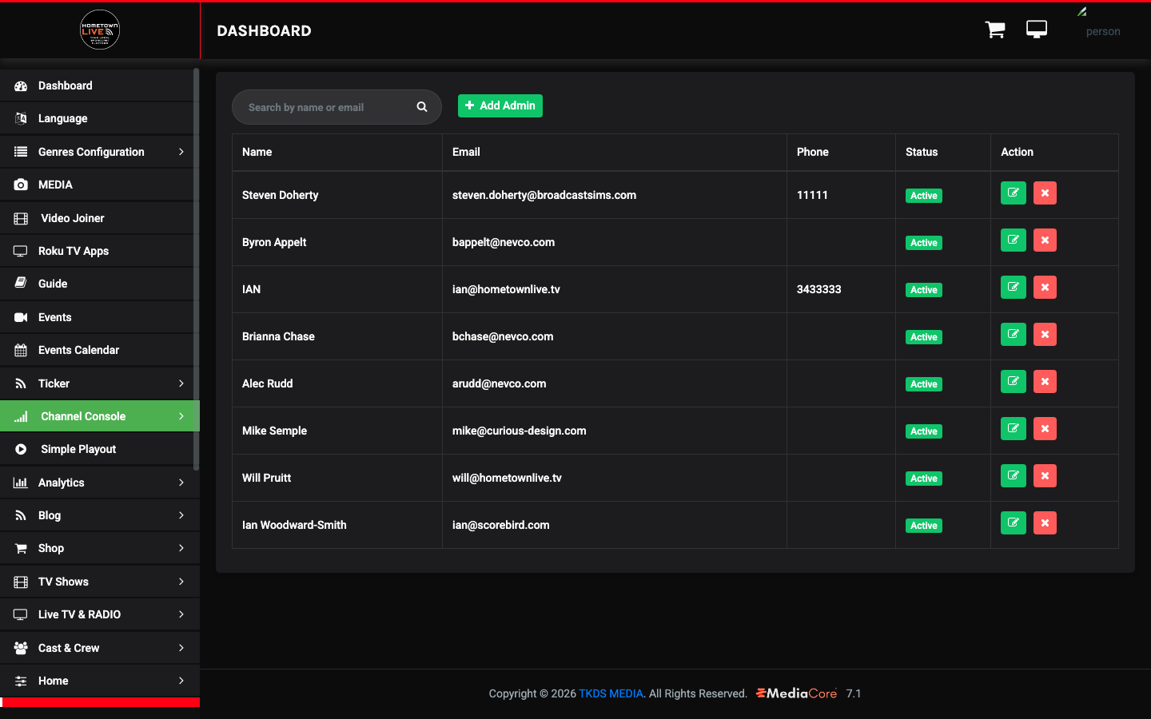The image size is (1151, 719).
Task: Expand the TV Shows submenu arrow
Action: point(181,582)
